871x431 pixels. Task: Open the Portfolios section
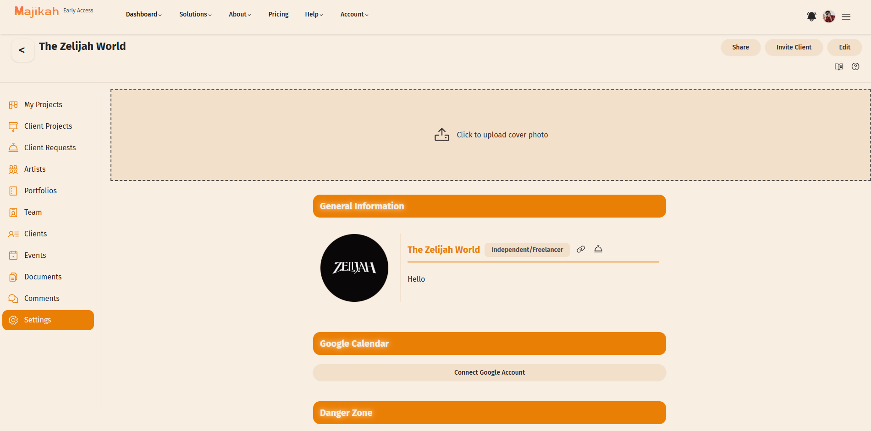coord(48,191)
